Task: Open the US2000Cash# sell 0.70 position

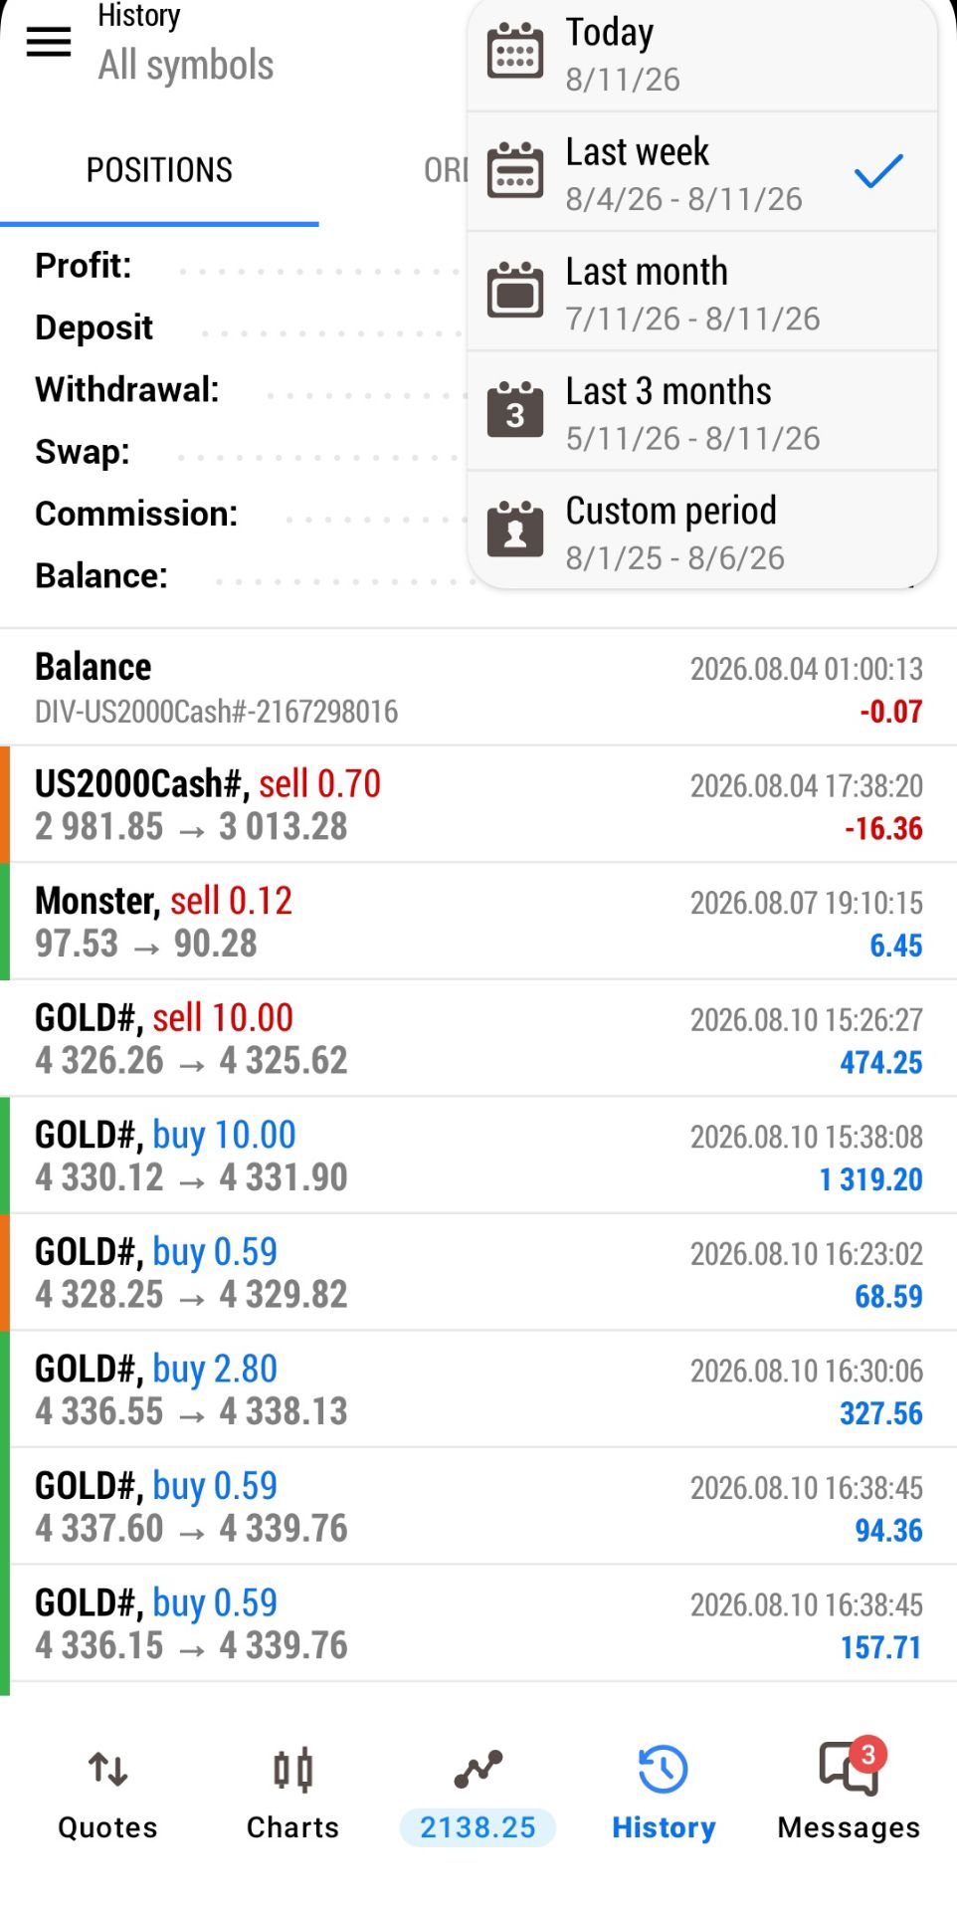Action: 478,804
